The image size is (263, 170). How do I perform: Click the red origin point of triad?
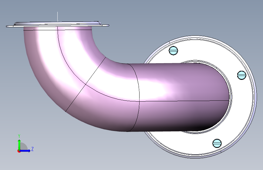19,151
